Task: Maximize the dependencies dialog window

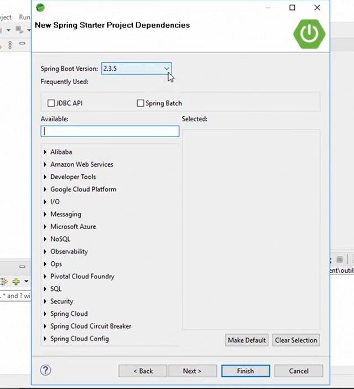Action: point(292,8)
